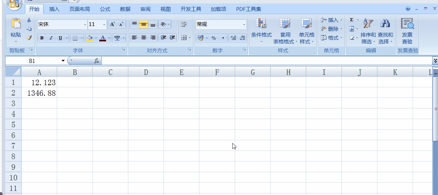
Task: Open 排序和筛选 sort and filter tool
Action: [368, 31]
